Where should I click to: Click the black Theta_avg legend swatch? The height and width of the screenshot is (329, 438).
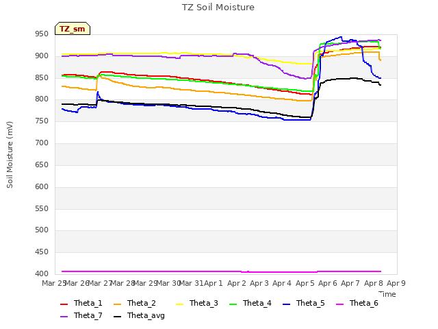118,317
